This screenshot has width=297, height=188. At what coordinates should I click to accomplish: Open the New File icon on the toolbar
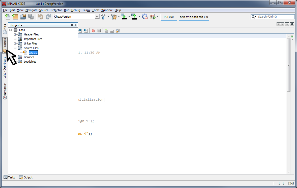7,17
